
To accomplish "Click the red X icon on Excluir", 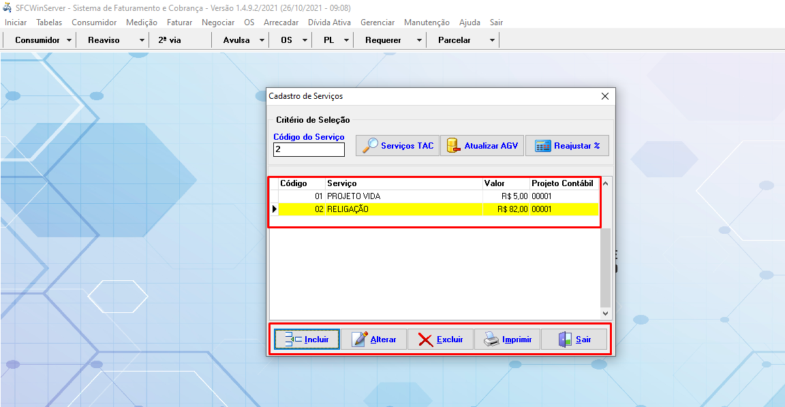I will [x=425, y=340].
